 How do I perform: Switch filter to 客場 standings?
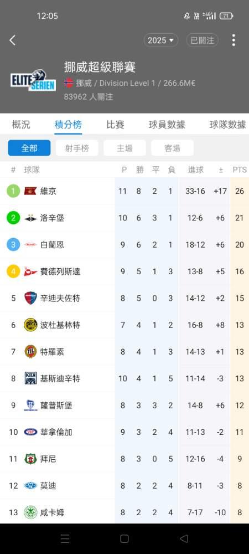(172, 148)
